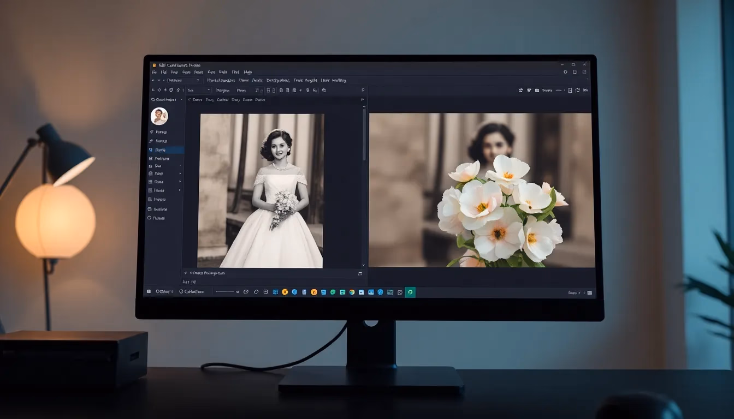The width and height of the screenshot is (734, 419).
Task: Click the square icon under the bride photo panel
Action: (360, 273)
